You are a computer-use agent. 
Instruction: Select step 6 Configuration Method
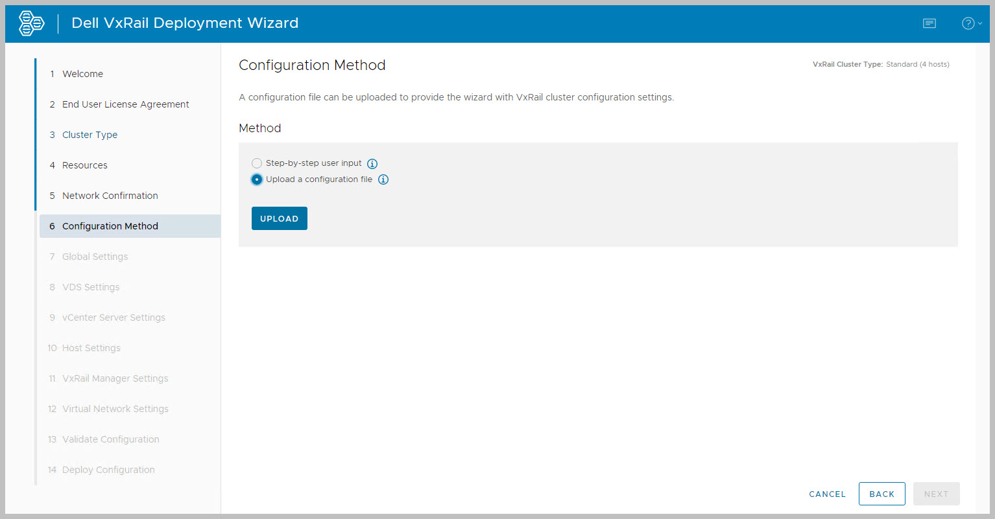130,226
